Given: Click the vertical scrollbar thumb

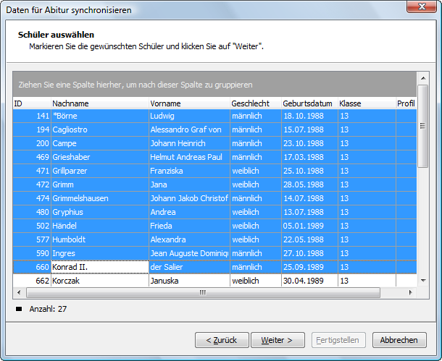Looking at the screenshot, I should pyautogui.click(x=423, y=127).
